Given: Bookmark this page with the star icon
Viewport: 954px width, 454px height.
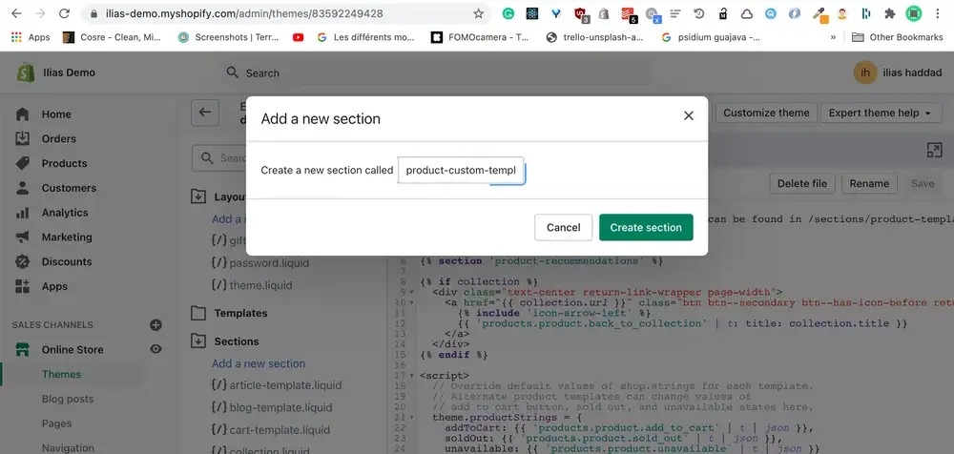Looking at the screenshot, I should 478,14.
